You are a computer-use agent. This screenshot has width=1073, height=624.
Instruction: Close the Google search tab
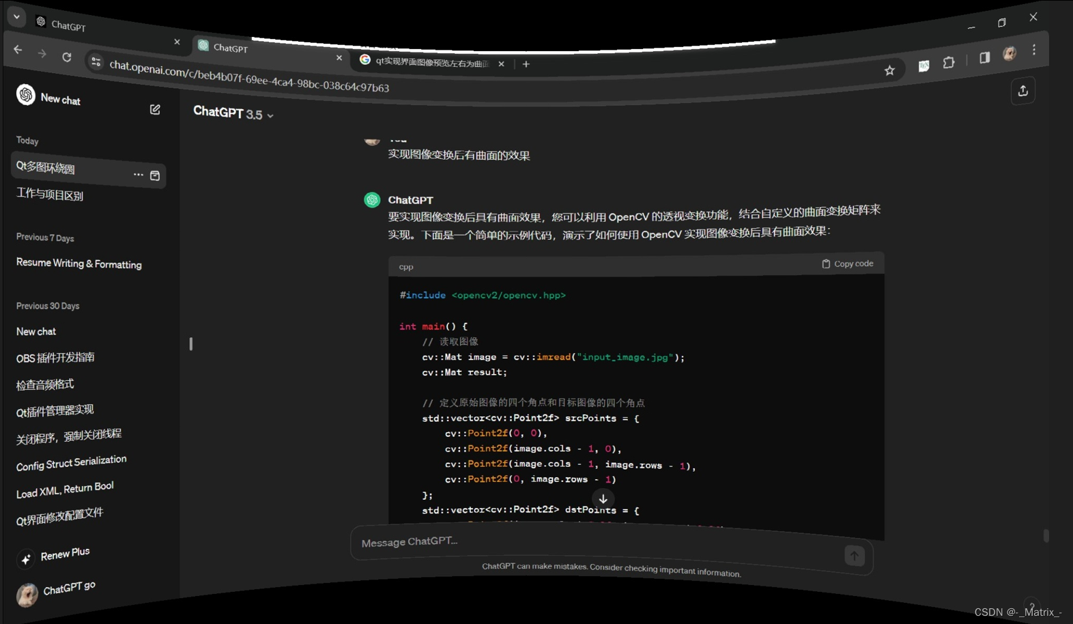(501, 63)
